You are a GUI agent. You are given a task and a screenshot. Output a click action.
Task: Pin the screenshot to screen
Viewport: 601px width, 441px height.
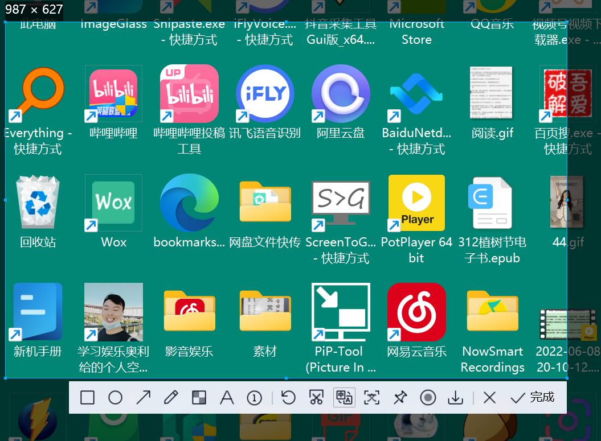tap(400, 397)
